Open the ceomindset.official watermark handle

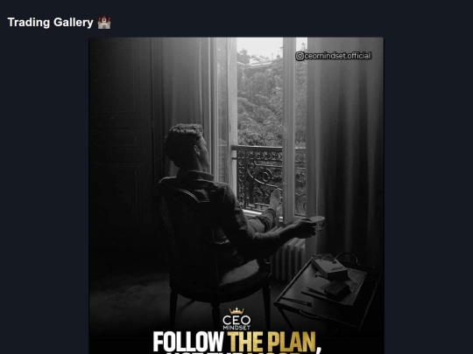click(337, 56)
